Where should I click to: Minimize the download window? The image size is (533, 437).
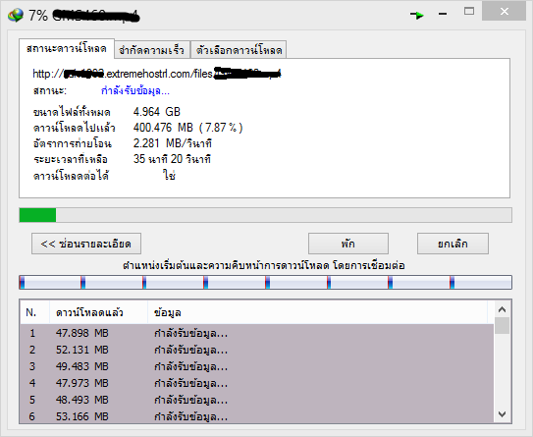tap(443, 14)
